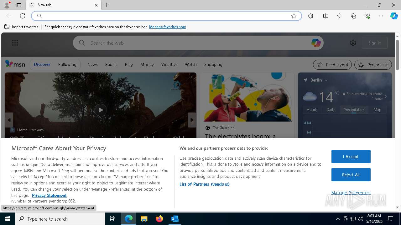This screenshot has width=401, height=225.
Task: Open the Play section
Action: (129, 64)
